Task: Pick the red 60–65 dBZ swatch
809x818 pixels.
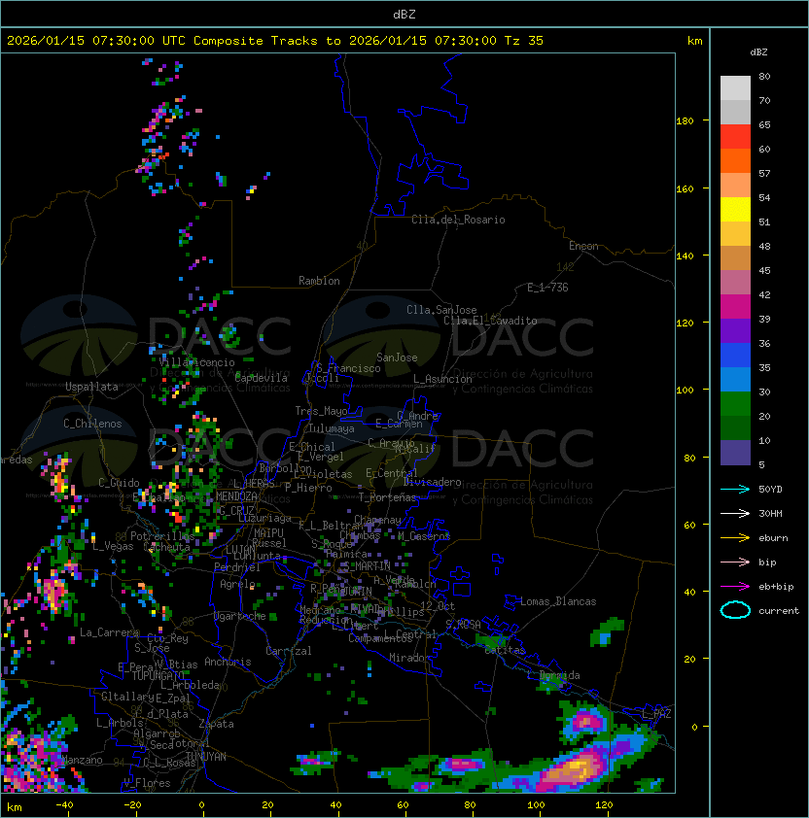Action: 735,137
